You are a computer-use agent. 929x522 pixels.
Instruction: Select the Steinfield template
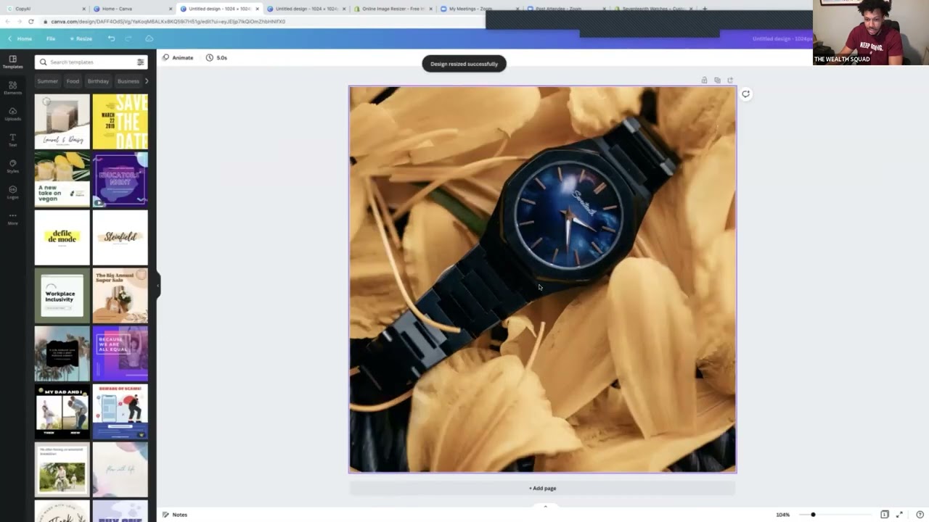(x=120, y=237)
